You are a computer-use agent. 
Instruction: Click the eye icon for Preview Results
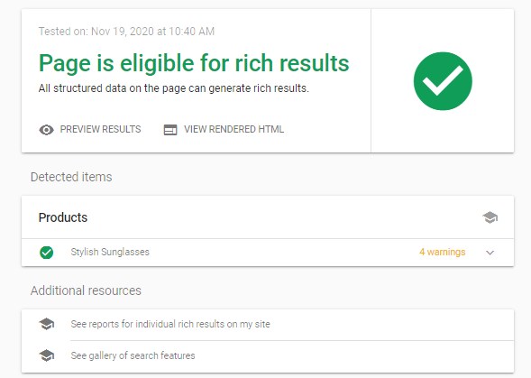[46, 130]
